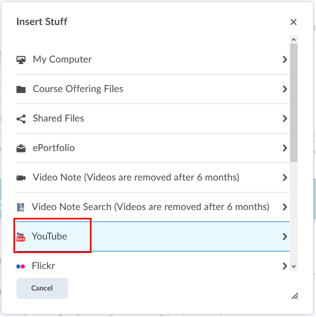Expand the My Computer option via its chevron
This screenshot has width=316, height=317.
coord(285,59)
